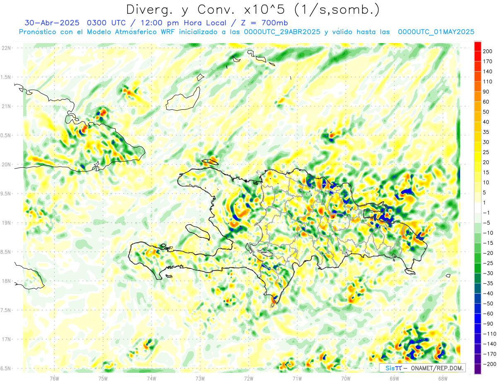The image size is (497, 384).
Task: Click the '21N' latitude label
Action: pos(6,106)
